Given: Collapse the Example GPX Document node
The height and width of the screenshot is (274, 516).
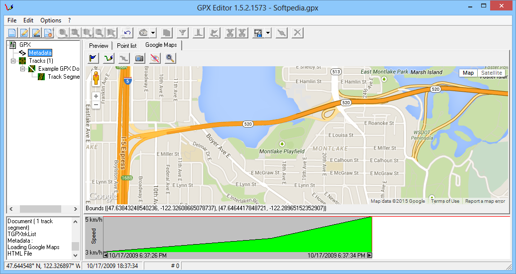Looking at the screenshot, I should click(x=23, y=69).
